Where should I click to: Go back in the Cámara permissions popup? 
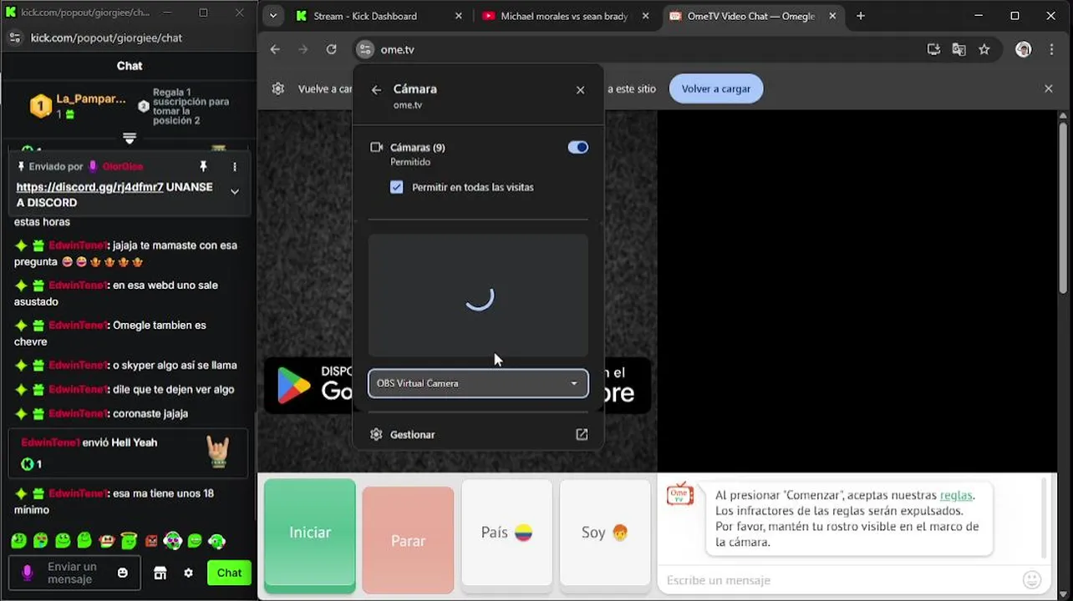(x=376, y=89)
